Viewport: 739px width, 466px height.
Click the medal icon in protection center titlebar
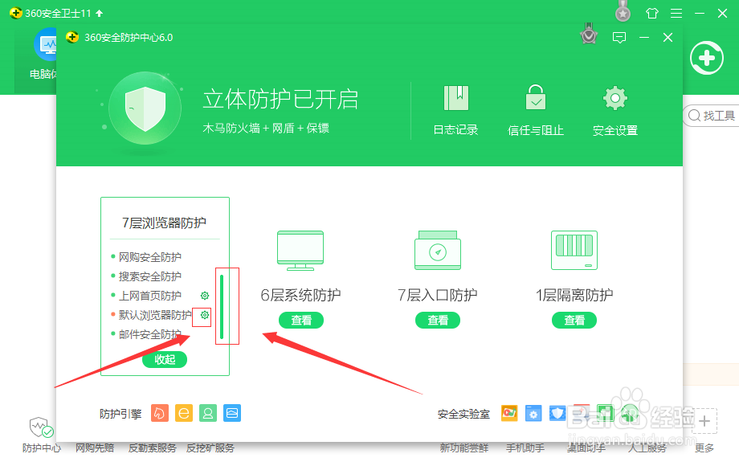589,34
